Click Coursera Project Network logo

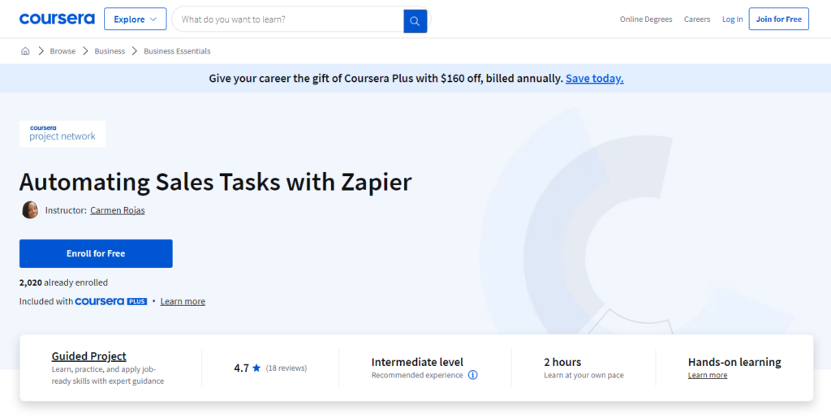tap(62, 133)
